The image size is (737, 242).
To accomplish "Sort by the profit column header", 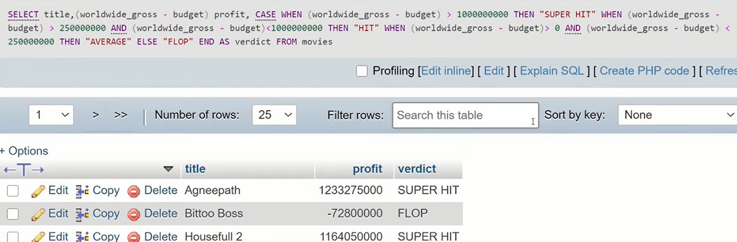I will click(368, 169).
